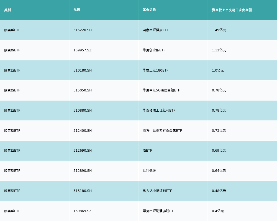Click the 红利低波 fund name
The image size is (277, 221).
click(149, 171)
